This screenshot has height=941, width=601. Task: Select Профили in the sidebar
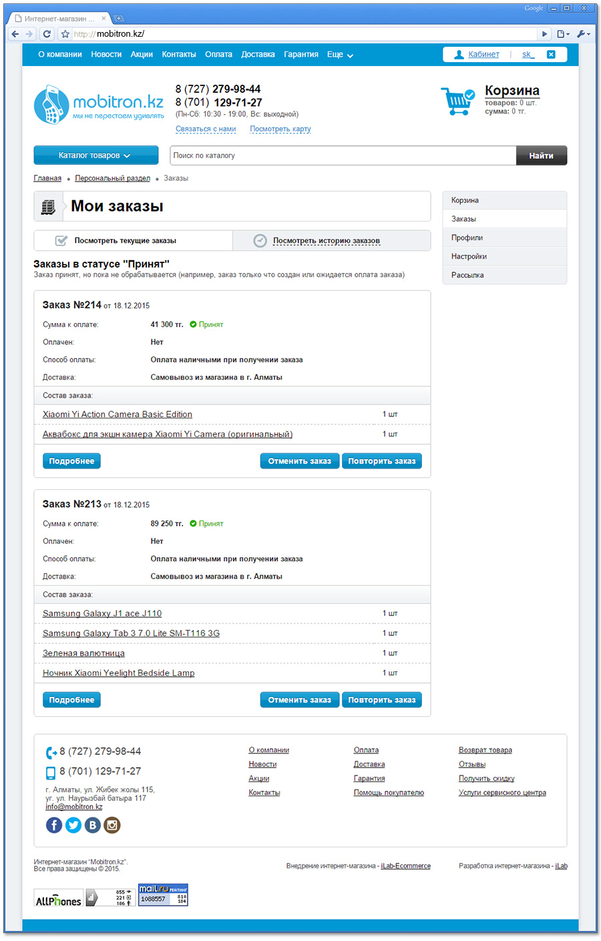tap(505, 238)
